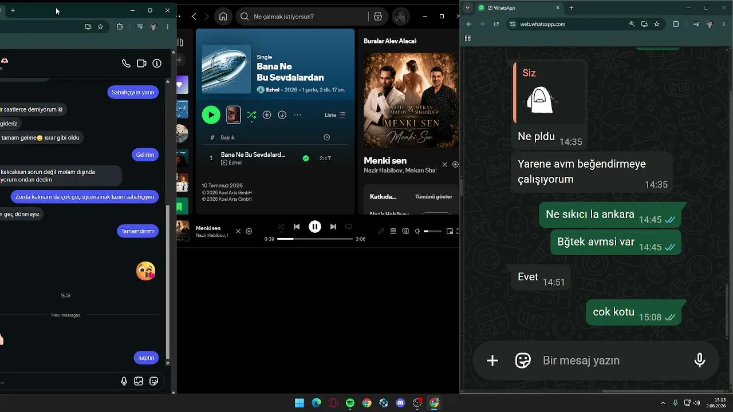Adjust the Spotify volume slider
Viewport: 733px width, 412px height.
click(x=433, y=231)
